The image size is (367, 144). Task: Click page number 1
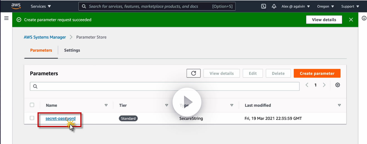click(315, 85)
